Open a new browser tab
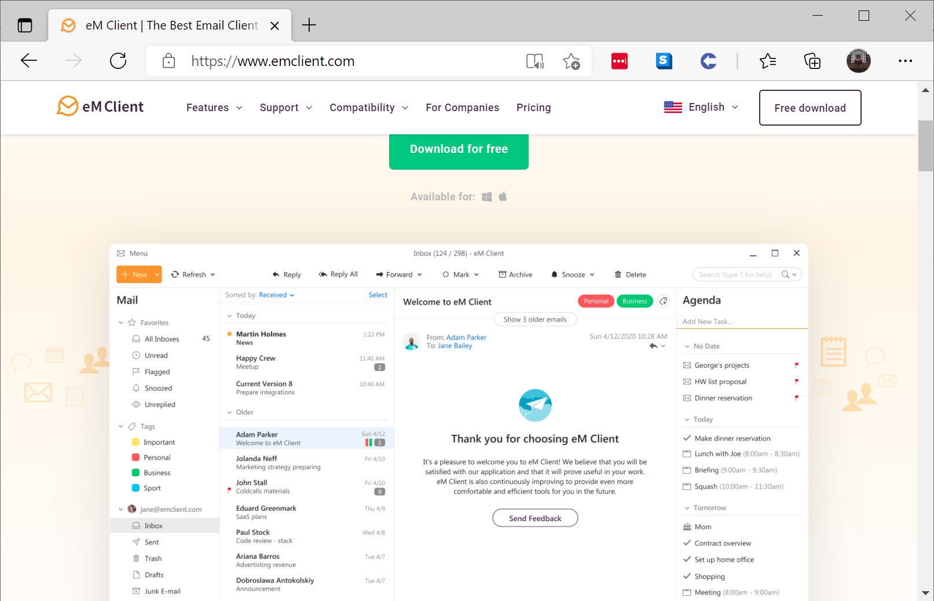The image size is (934, 601). (309, 25)
